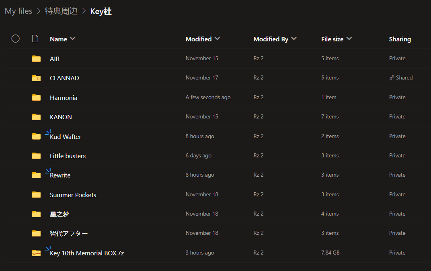This screenshot has height=271, width=431.
Task: Click the Harmonia folder icon
Action: [x=36, y=98]
